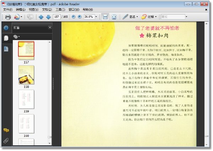Open the zoom percentage dropdown arrow

96,17
